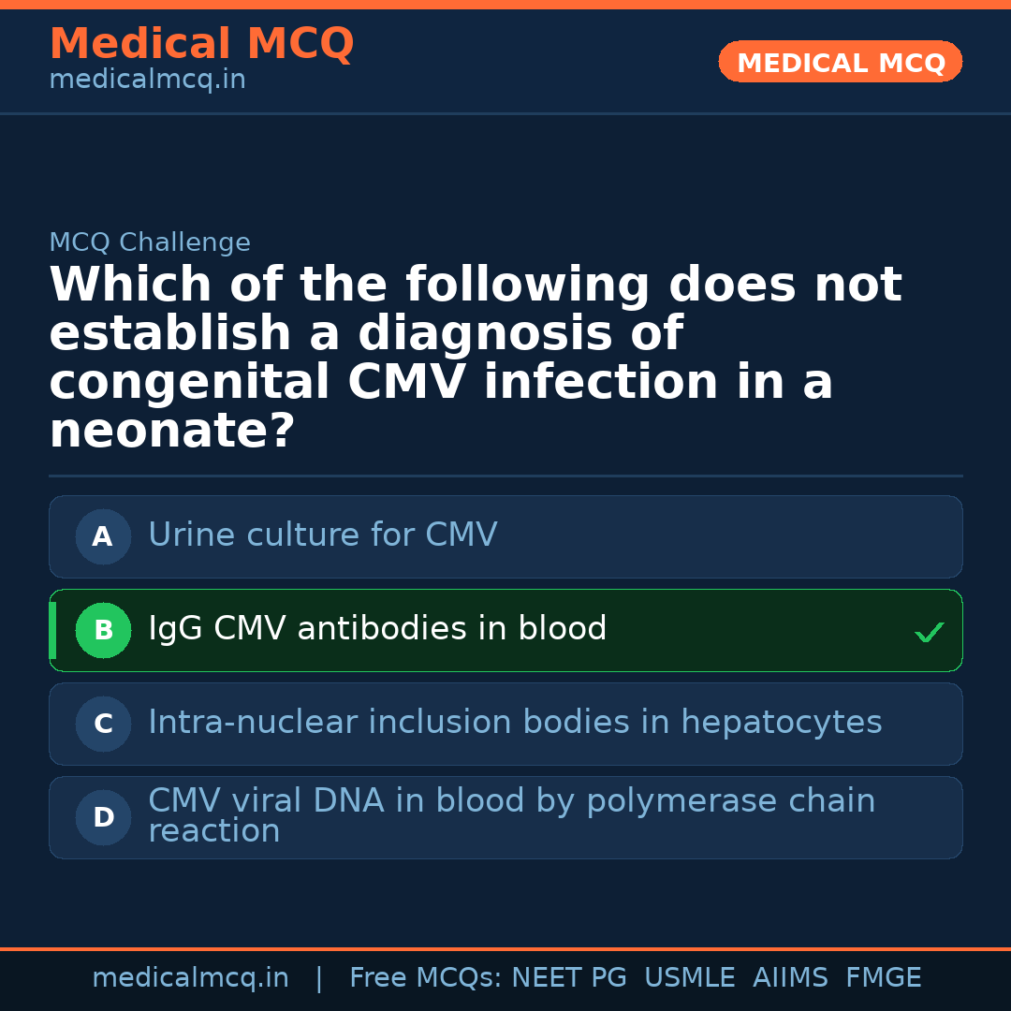
Task: Click the 'MCQ Challenge' label
Action: [150, 243]
